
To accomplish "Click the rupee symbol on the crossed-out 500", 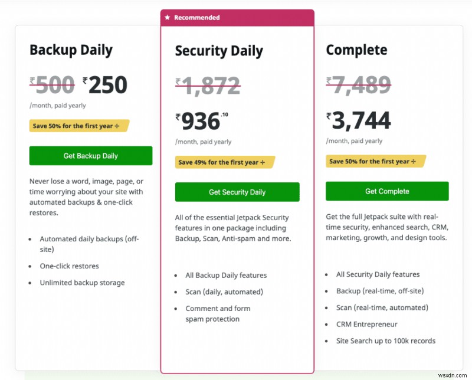I will tap(32, 79).
